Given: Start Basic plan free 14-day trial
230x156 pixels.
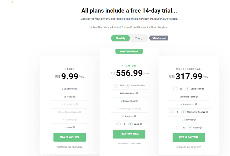Looking at the screenshot, I should pos(70,137).
